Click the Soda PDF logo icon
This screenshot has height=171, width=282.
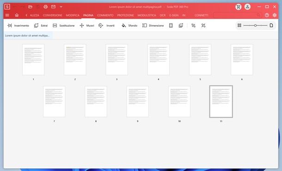7,7
